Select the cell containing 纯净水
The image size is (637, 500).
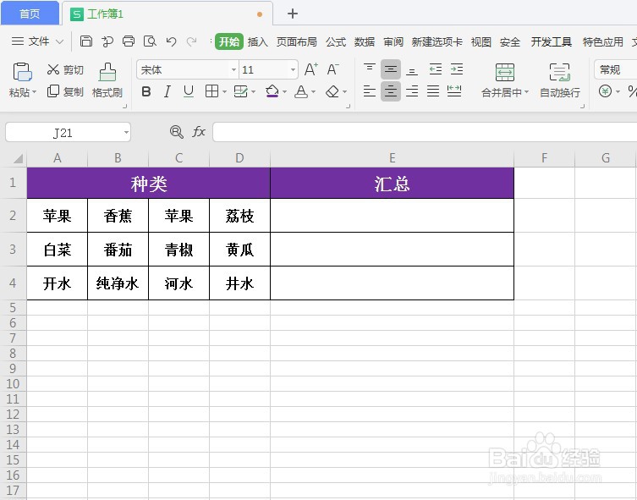[118, 283]
